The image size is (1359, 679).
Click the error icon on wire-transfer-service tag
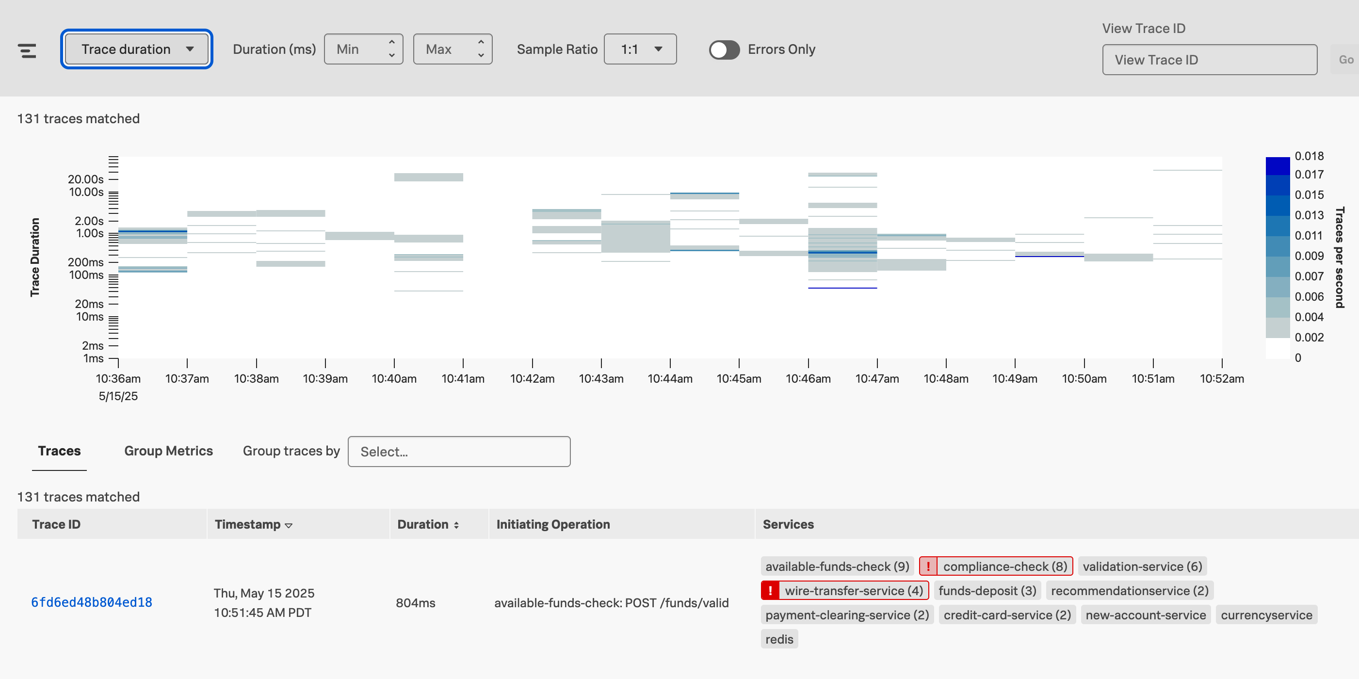pos(771,590)
